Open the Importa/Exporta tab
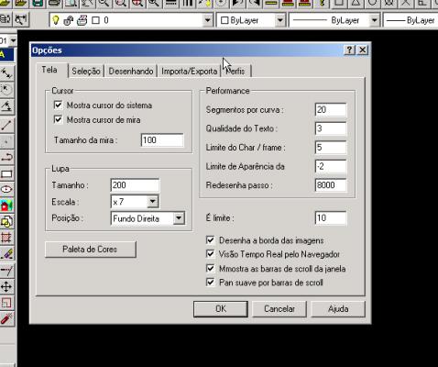Viewport: 438px width, 367px height. [190, 72]
